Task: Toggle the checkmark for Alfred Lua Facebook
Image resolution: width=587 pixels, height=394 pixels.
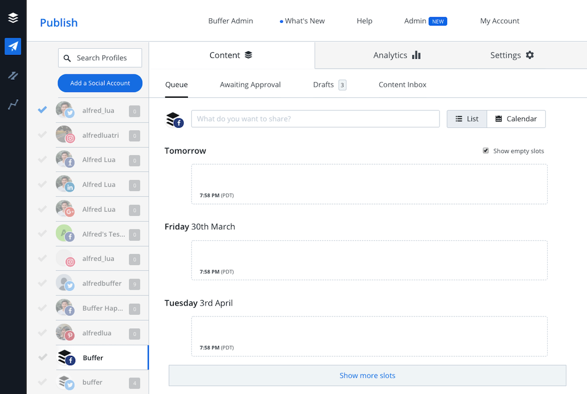Action: [x=42, y=159]
